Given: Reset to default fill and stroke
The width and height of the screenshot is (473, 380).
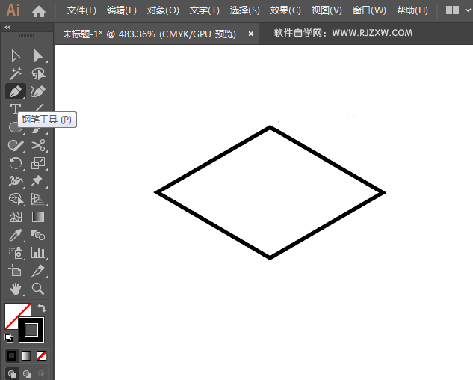Looking at the screenshot, I should coord(9,338).
